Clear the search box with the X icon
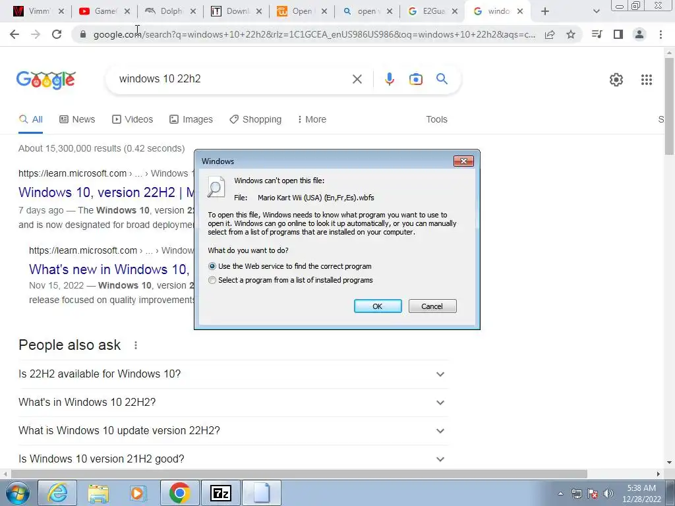 [x=357, y=79]
